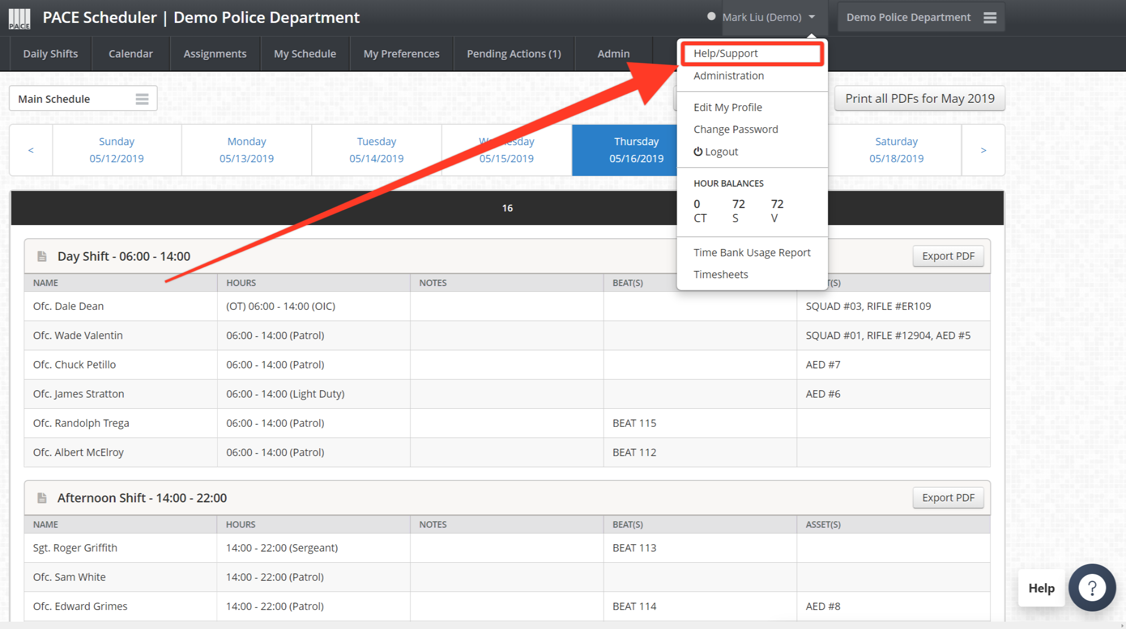Click the online status dot beside Mark Liu

tap(711, 17)
